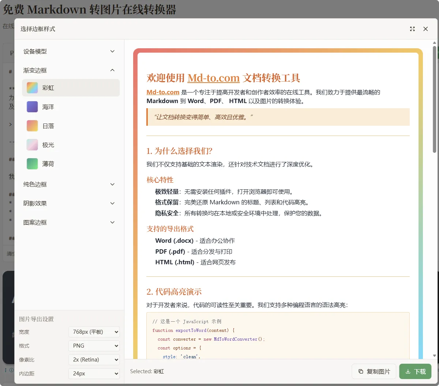
Task: Open the 格式 PNG format dropdown
Action: pyautogui.click(x=94, y=346)
